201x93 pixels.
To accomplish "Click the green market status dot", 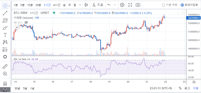I will pos(54,13).
